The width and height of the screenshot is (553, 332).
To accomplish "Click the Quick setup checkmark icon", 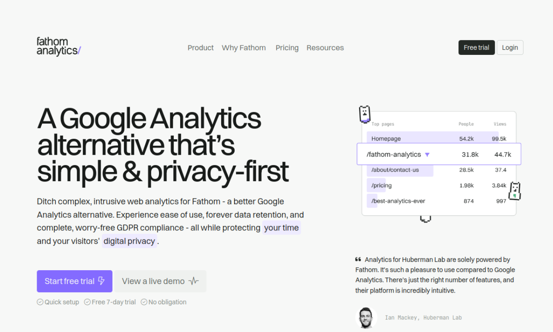I will (x=40, y=302).
